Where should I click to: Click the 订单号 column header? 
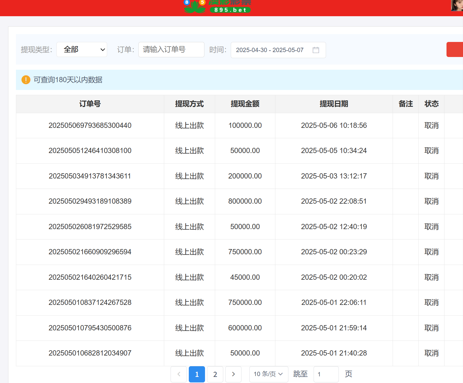pyautogui.click(x=90, y=104)
